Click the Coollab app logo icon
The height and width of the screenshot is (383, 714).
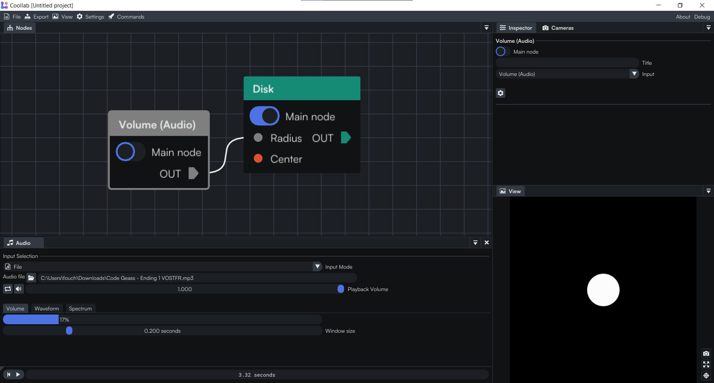tap(4, 5)
